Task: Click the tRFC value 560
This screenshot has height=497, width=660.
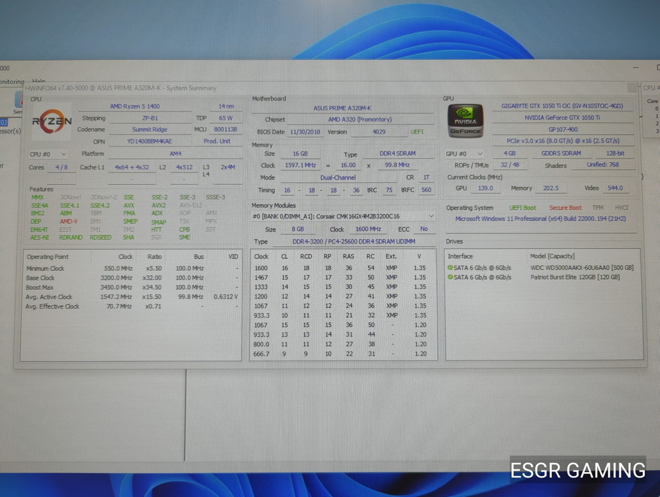Action: (426, 190)
